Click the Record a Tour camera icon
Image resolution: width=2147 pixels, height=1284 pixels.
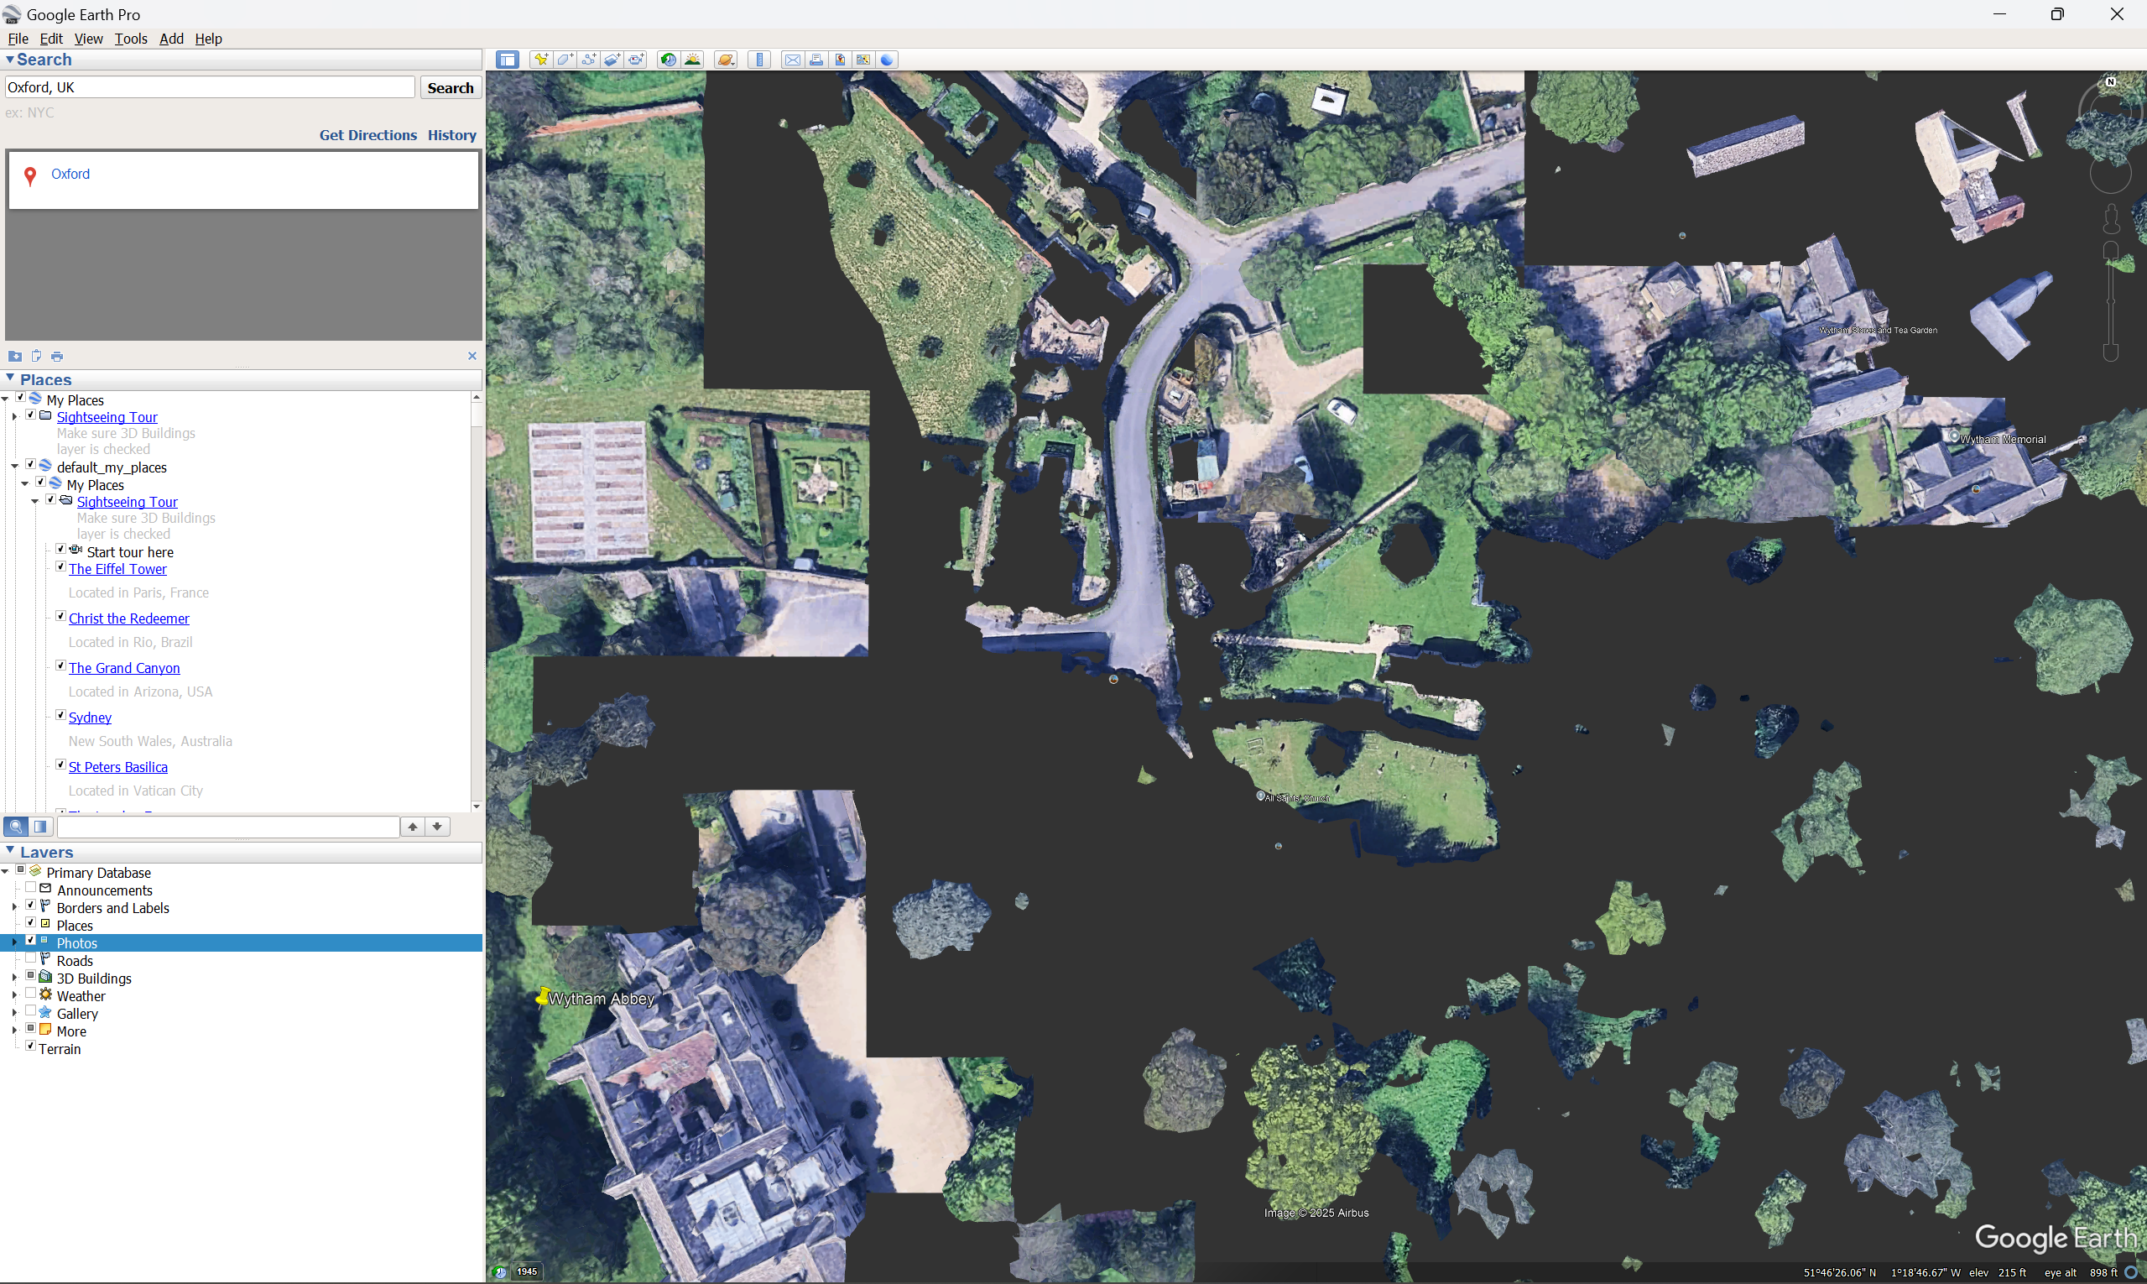pos(637,60)
